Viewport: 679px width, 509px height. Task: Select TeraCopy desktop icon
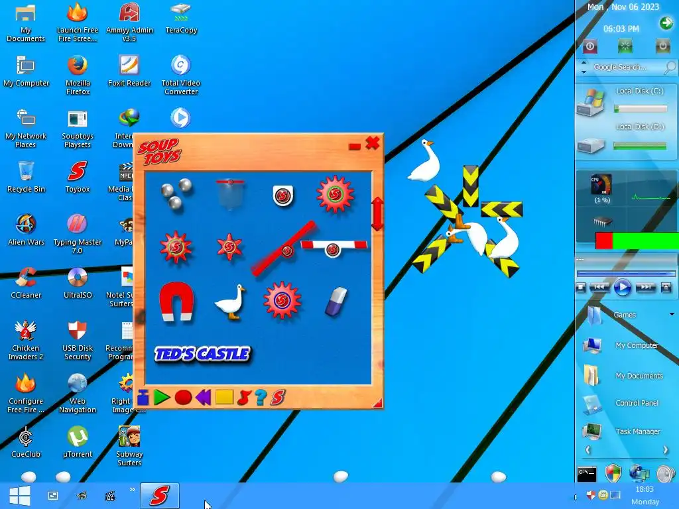[181, 17]
